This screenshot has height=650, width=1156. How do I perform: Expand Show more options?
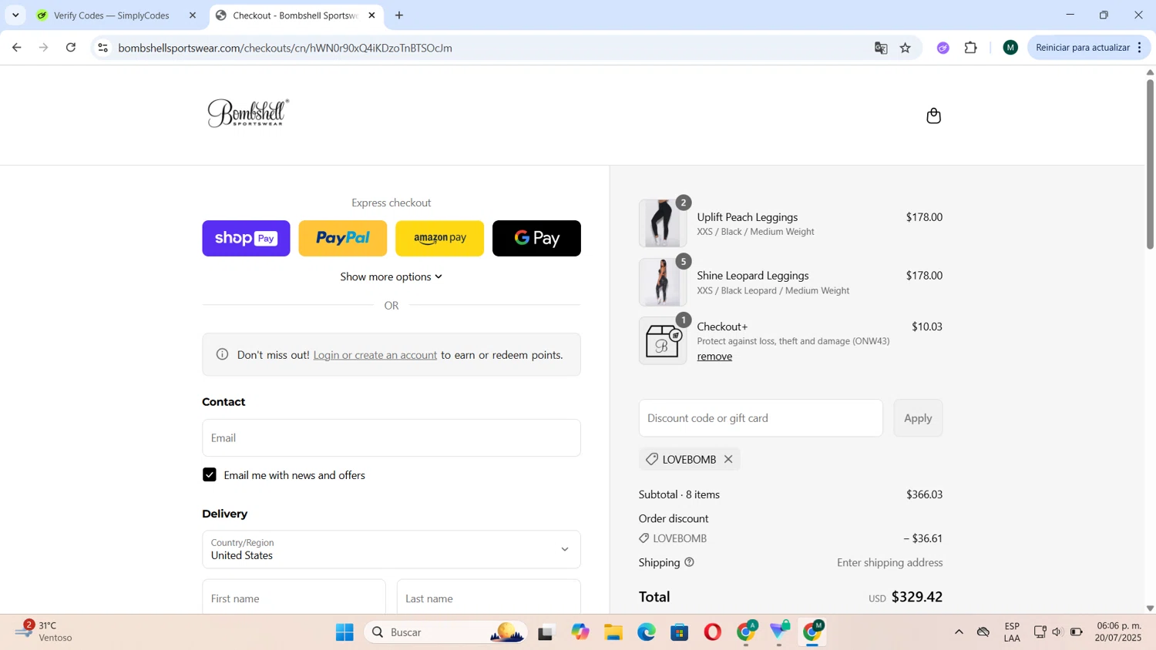pos(391,276)
